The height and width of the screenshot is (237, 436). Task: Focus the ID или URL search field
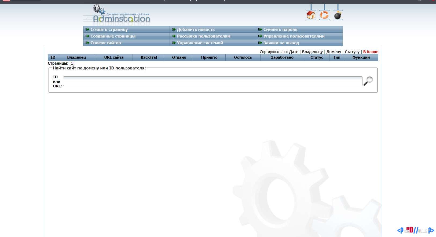212,81
